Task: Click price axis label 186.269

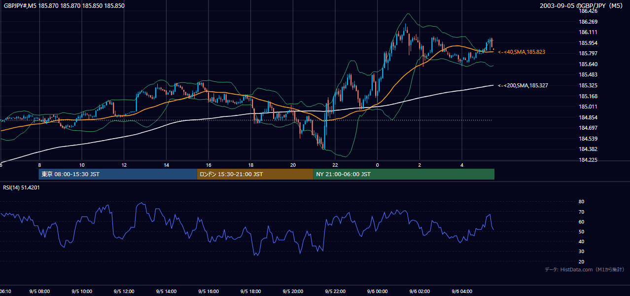Action: pos(588,22)
